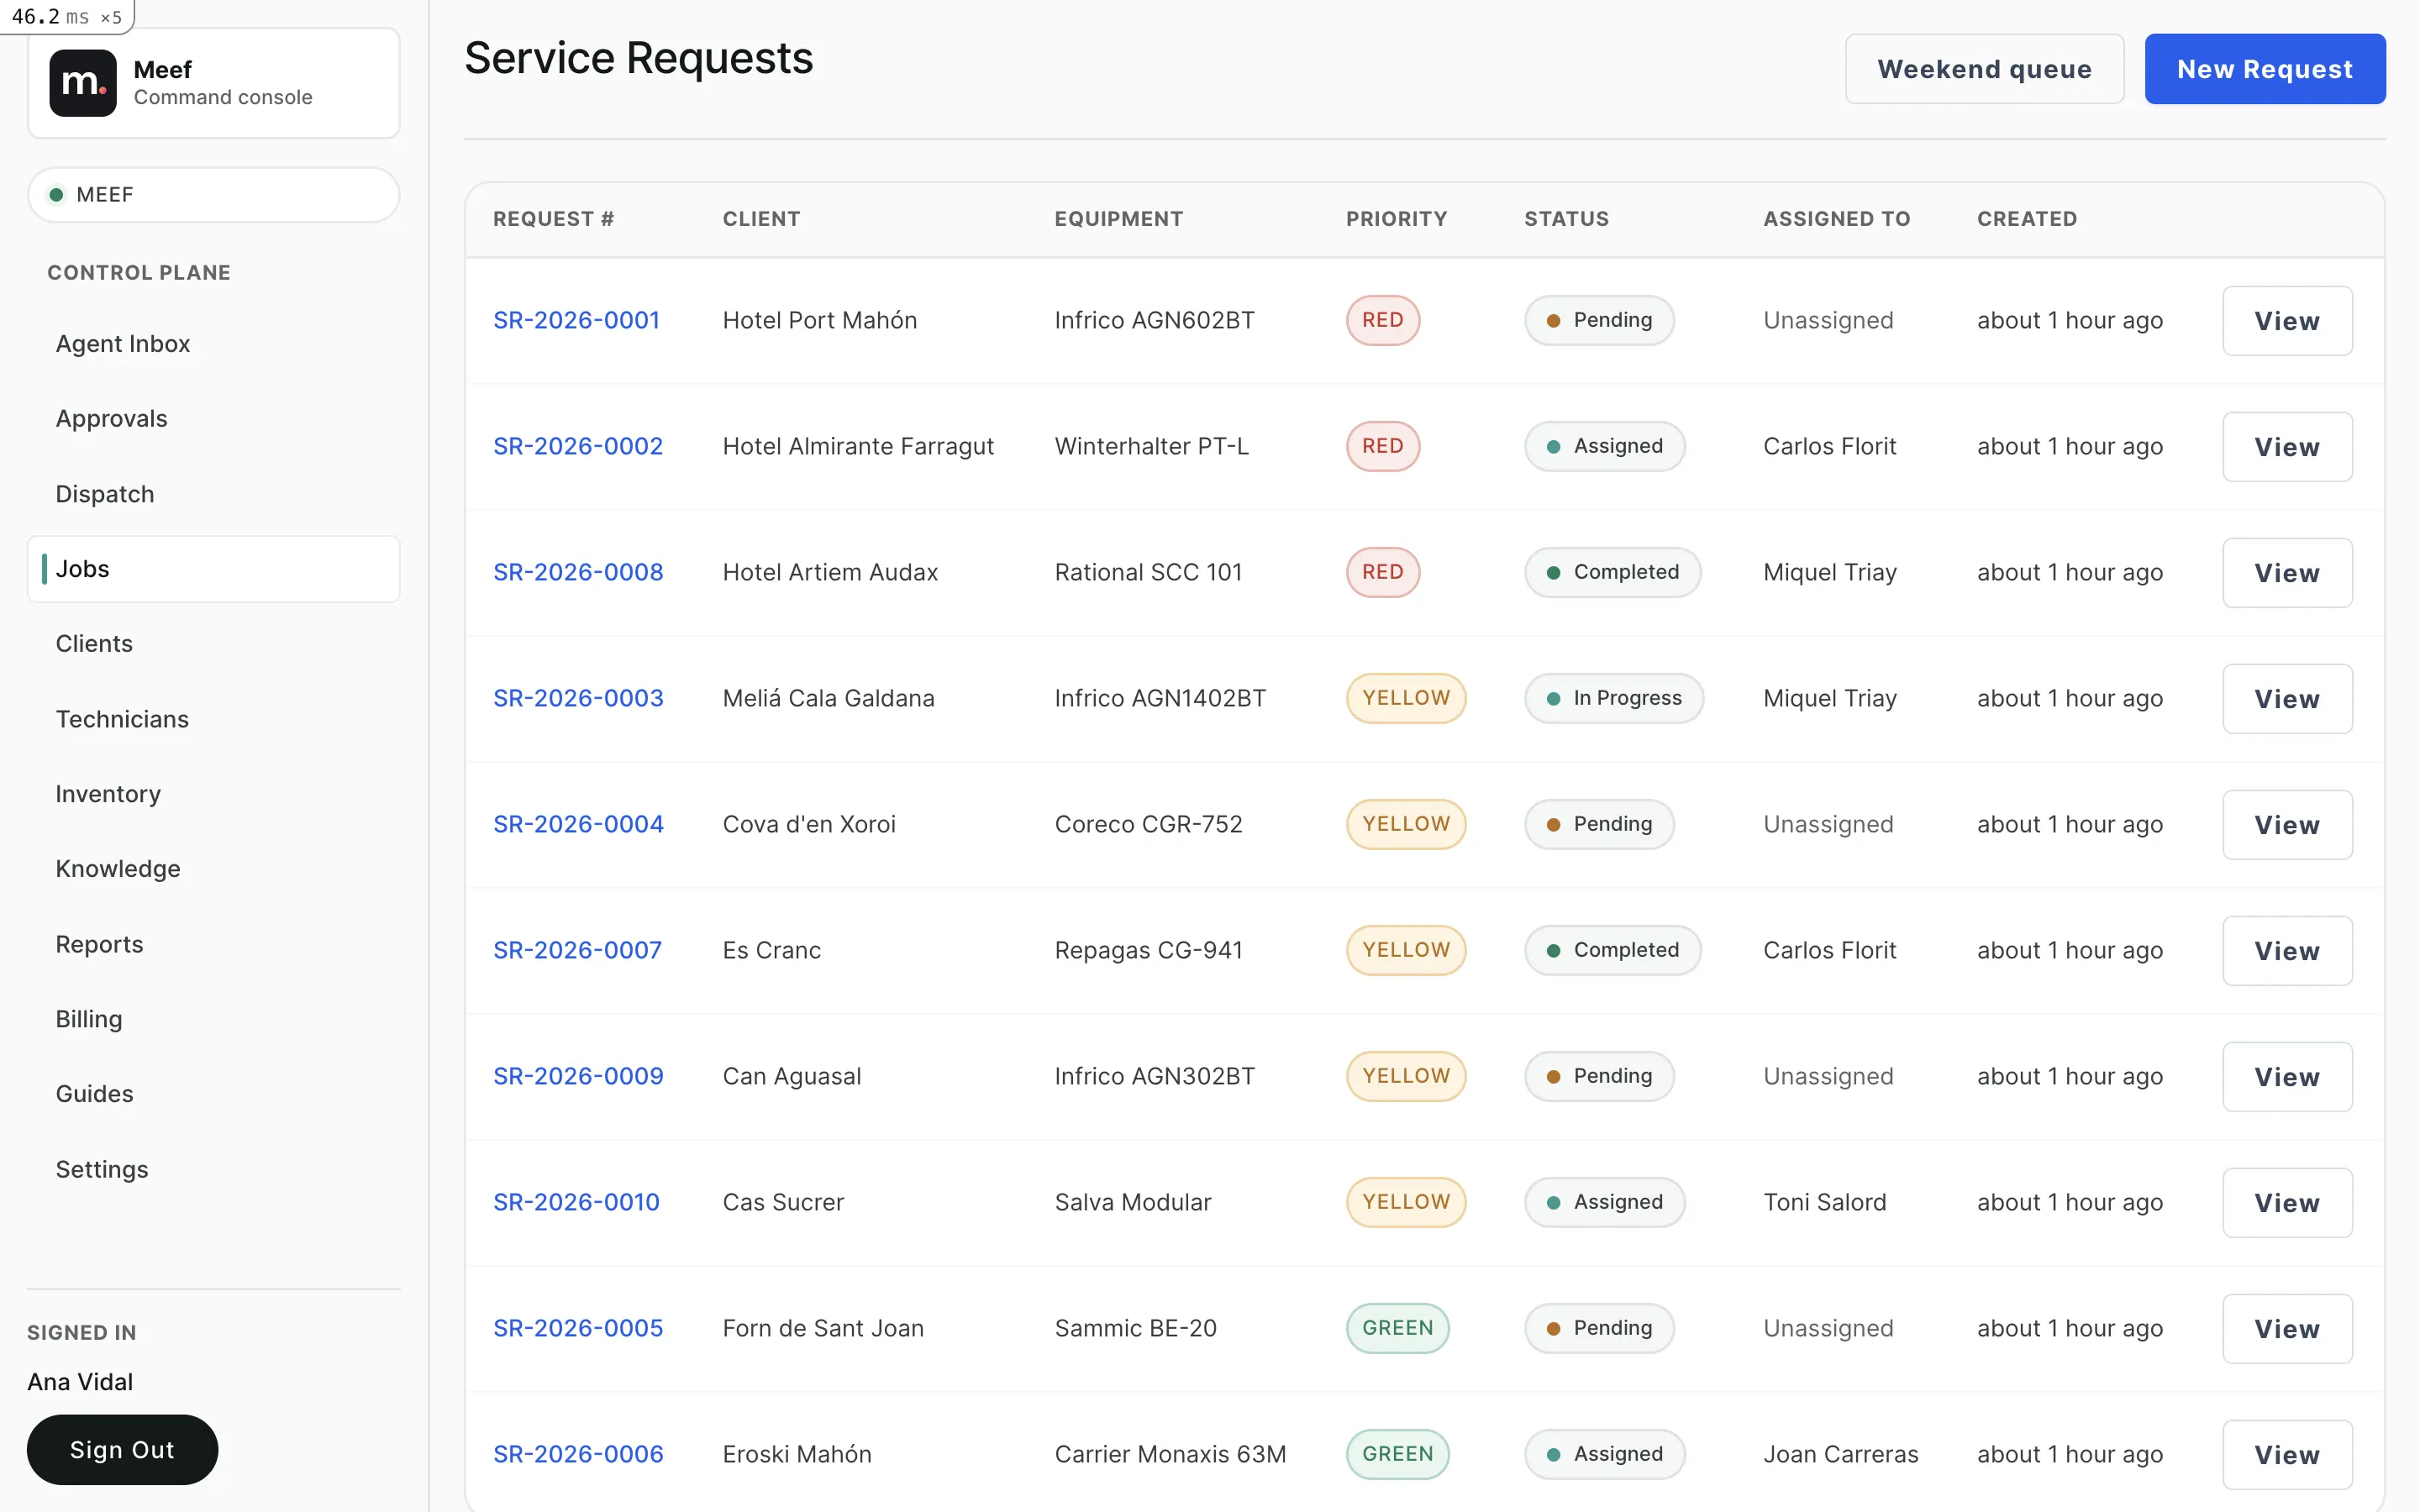
Task: Click GREEN priority badge for Eroski Mahón
Action: point(1398,1454)
